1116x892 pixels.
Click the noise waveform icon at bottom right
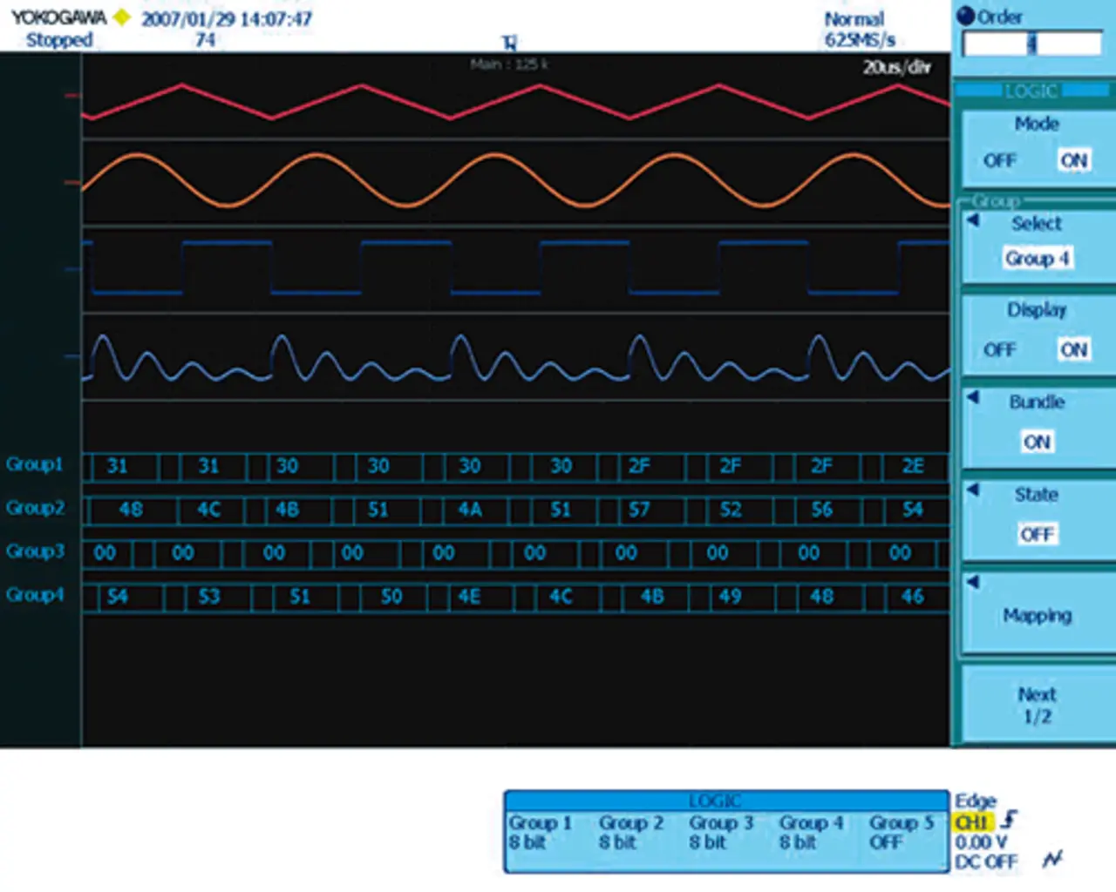point(1052,860)
